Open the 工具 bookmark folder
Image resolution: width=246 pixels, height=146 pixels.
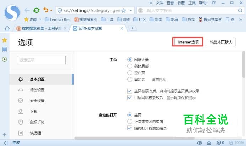107,19
